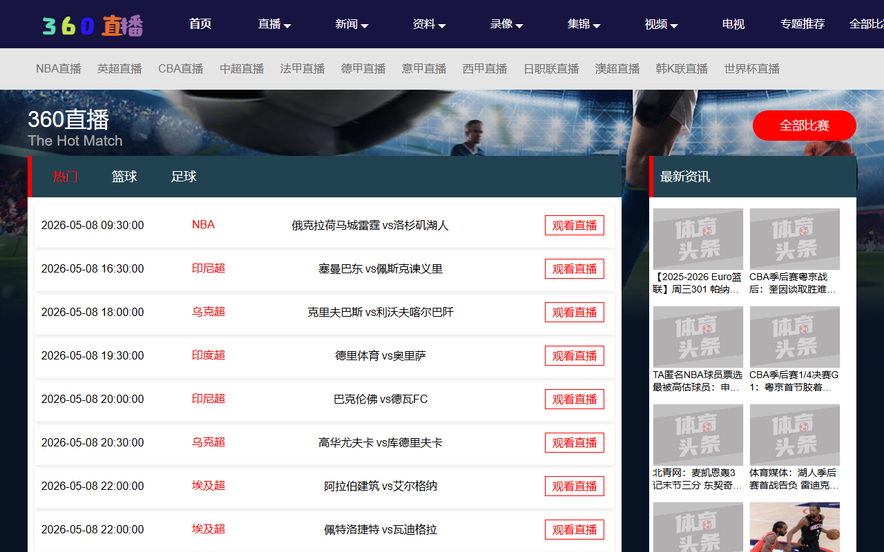Click the red 全部比赛 button
Viewport: 884px width, 552px height.
pos(805,126)
